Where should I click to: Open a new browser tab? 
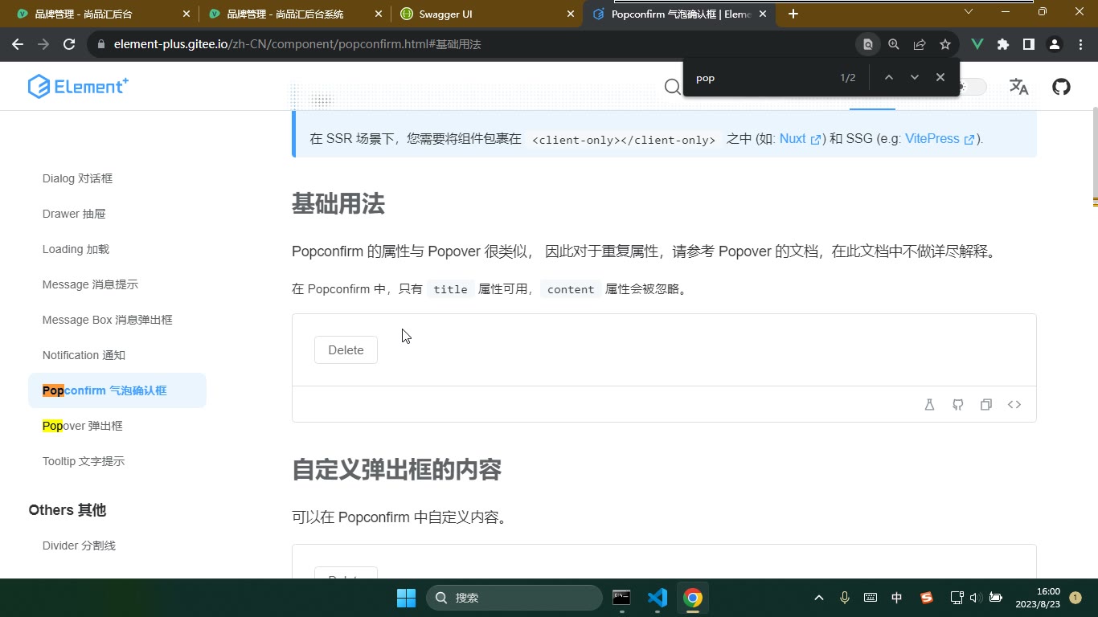click(793, 14)
